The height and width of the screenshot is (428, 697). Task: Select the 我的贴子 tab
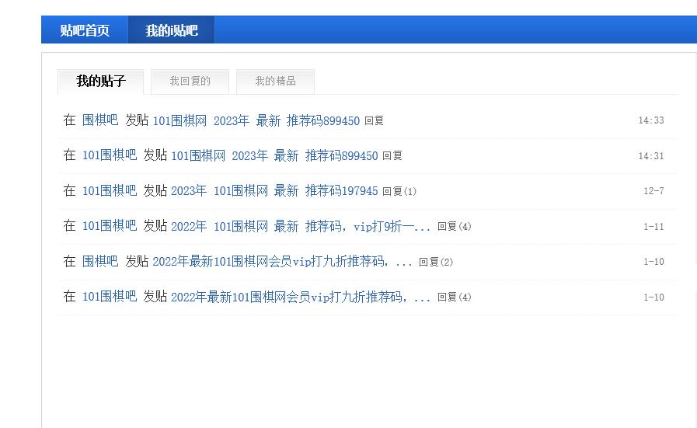coord(100,81)
